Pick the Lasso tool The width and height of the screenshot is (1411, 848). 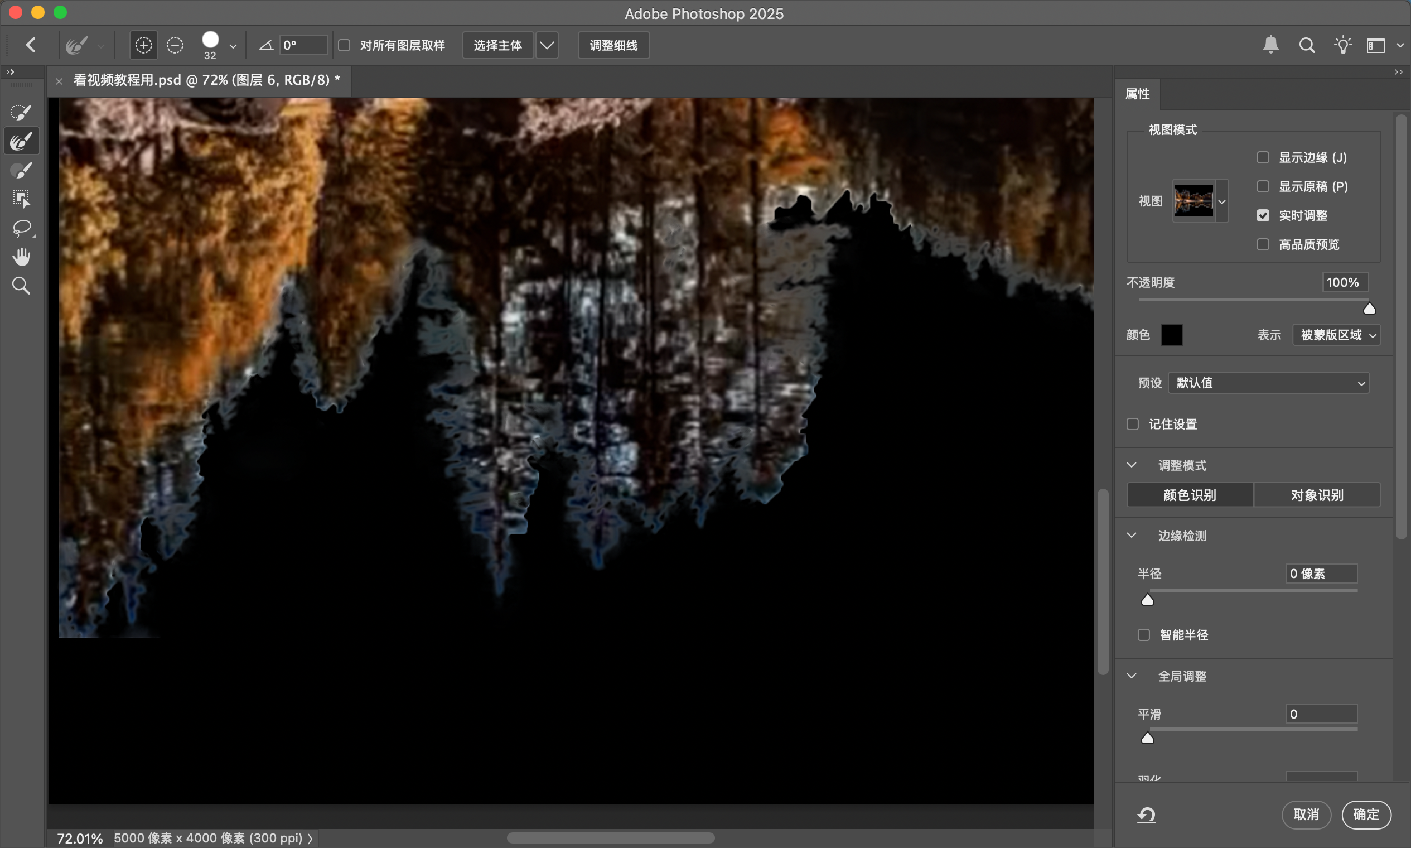(21, 228)
